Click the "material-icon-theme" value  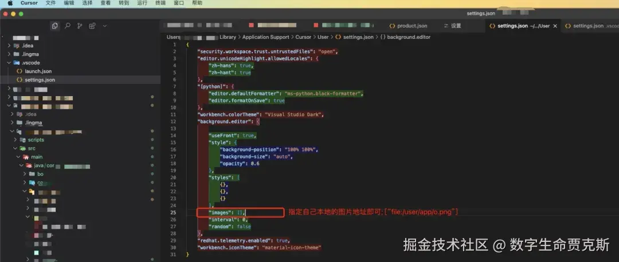click(292, 248)
